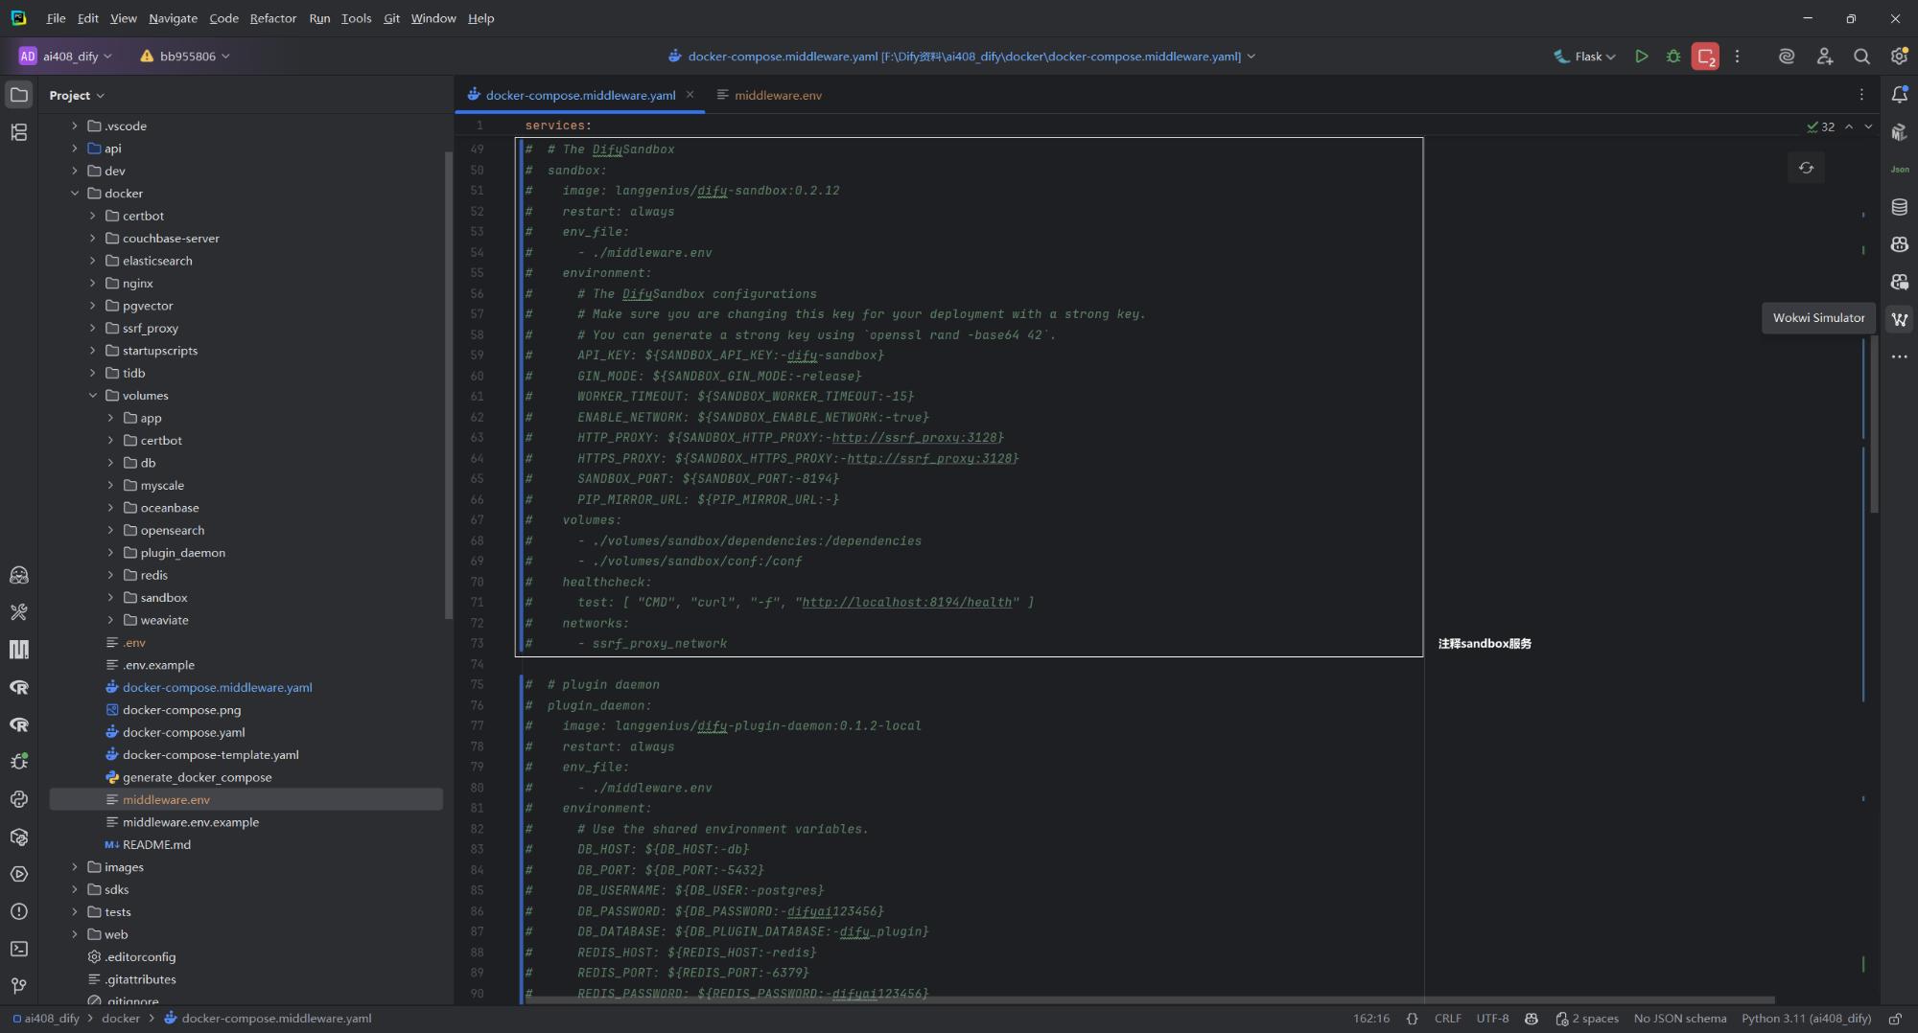Open the Database tool window icon
The width and height of the screenshot is (1918, 1033).
pos(1899,207)
